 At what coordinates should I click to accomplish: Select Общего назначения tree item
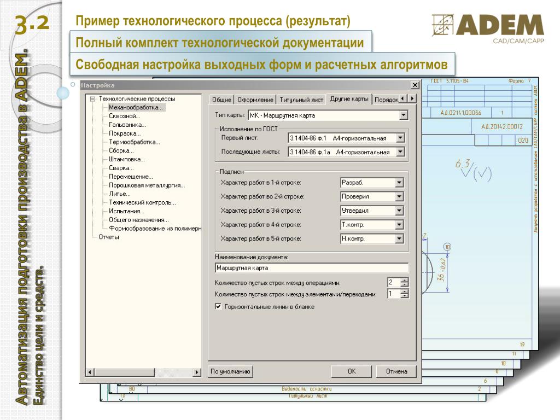pos(139,220)
